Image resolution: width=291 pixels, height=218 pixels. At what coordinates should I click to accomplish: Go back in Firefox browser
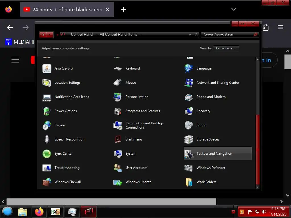click(x=10, y=28)
